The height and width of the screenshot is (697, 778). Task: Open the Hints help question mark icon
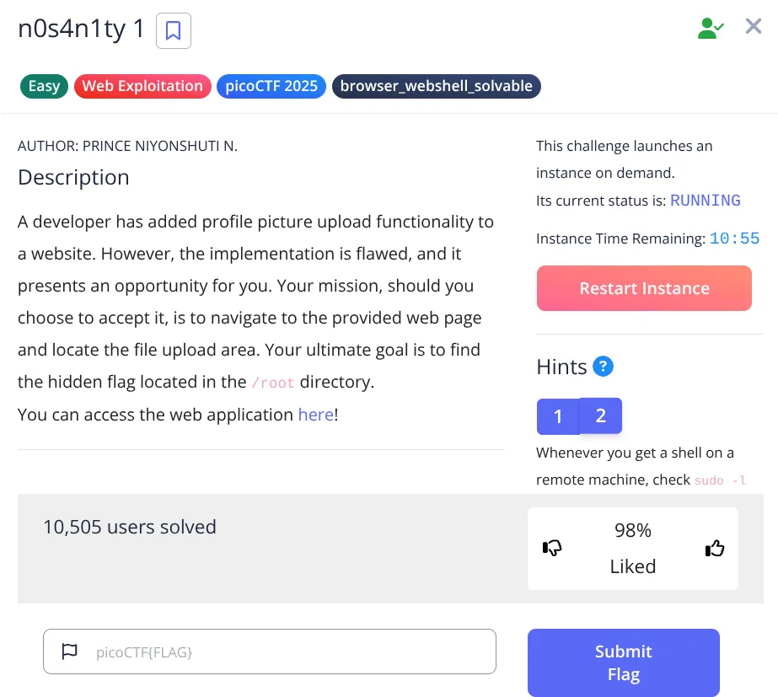tap(604, 366)
